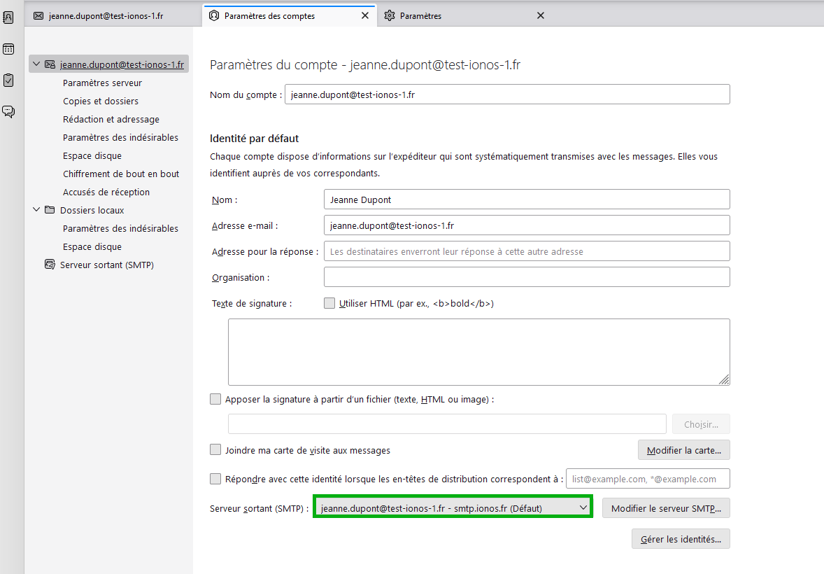Enable Apposer la signature à partir d'un fichier
Screen dimensions: 824x574
215,399
